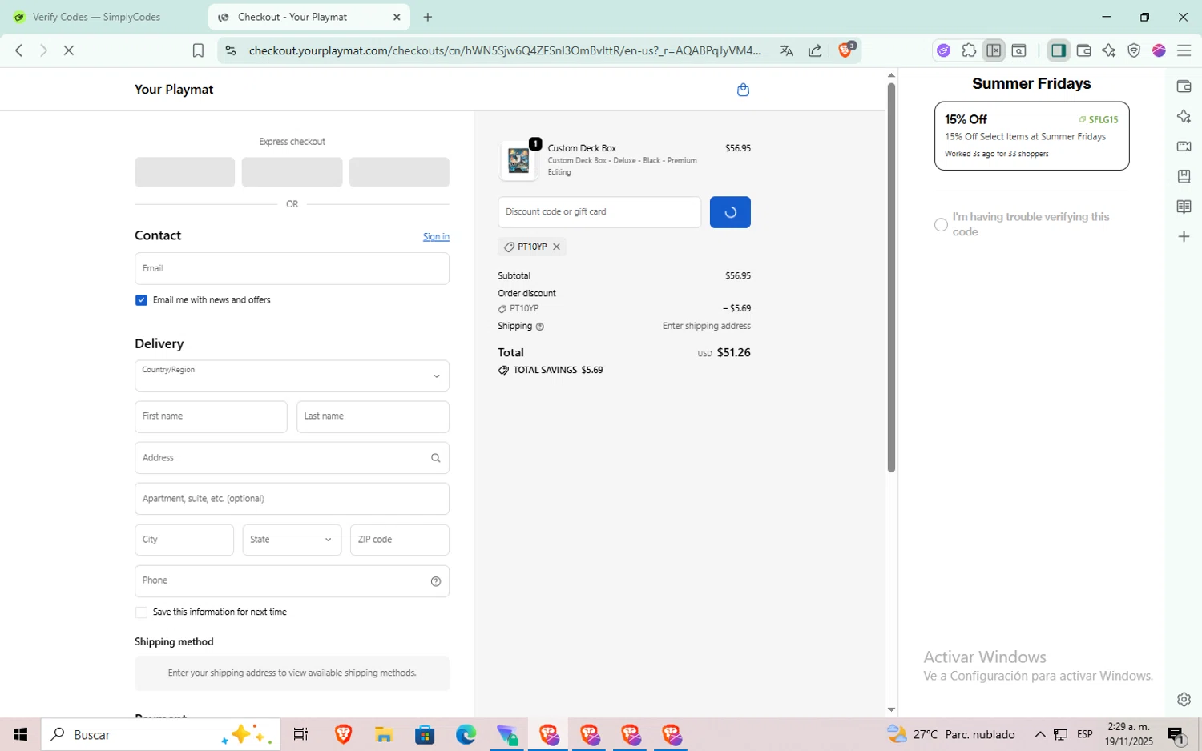Open the Brave Wallet icon

[1083, 50]
